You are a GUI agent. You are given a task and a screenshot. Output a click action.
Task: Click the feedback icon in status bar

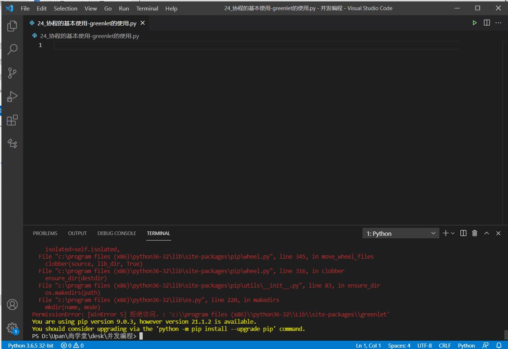pos(486,345)
